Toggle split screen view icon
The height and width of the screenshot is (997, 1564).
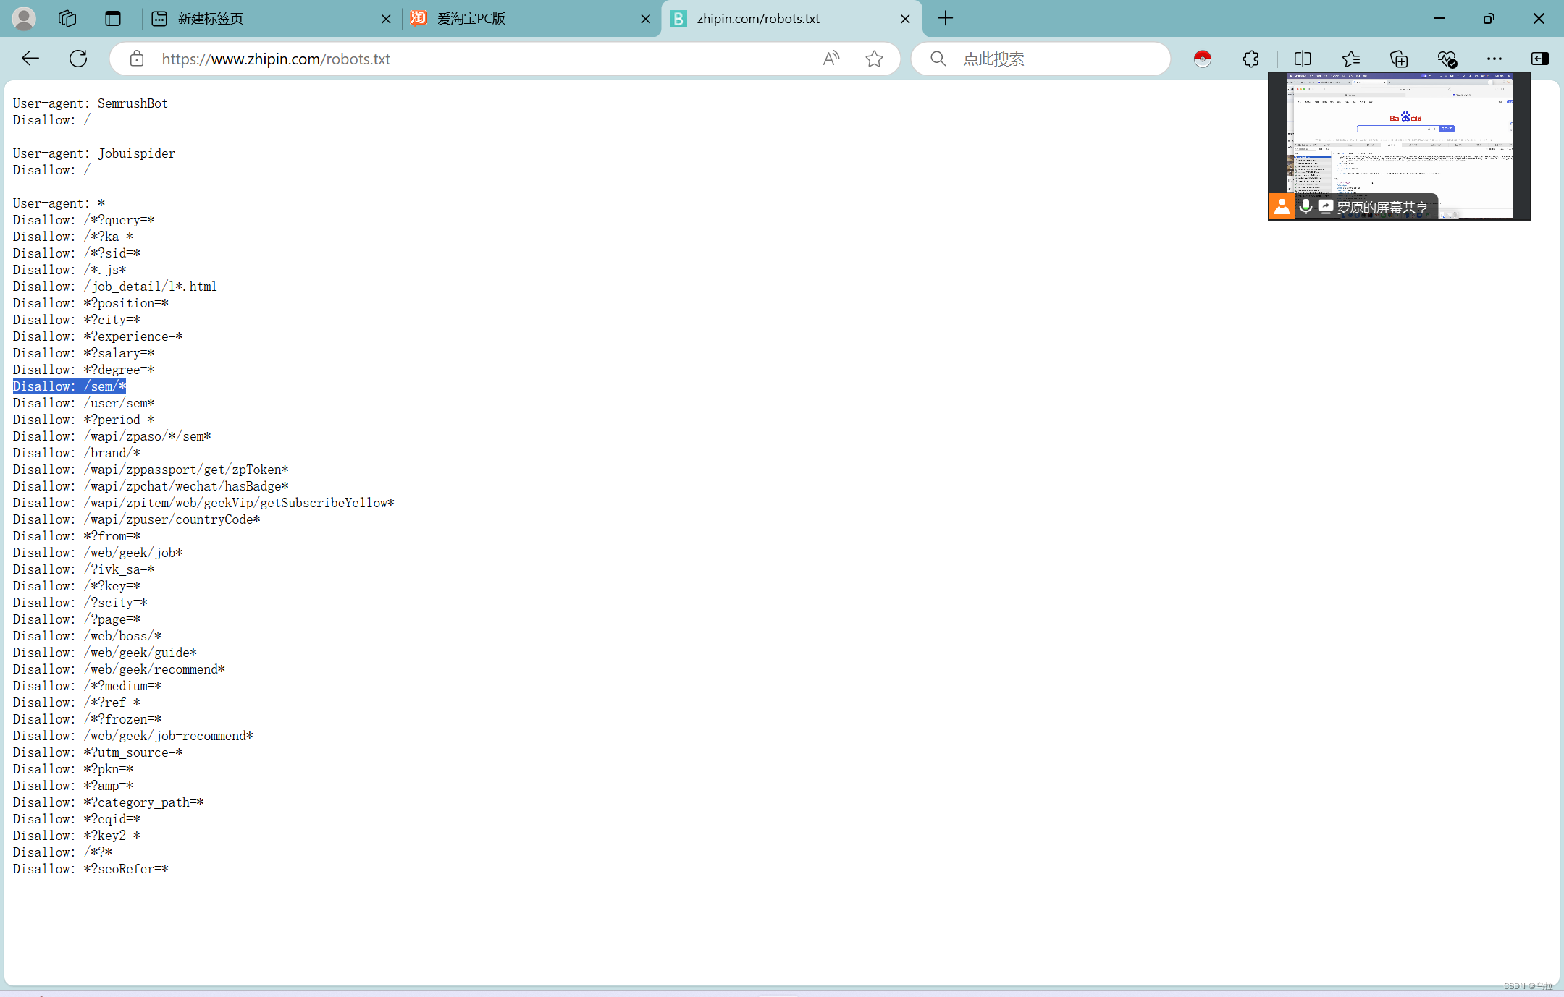pos(1302,59)
